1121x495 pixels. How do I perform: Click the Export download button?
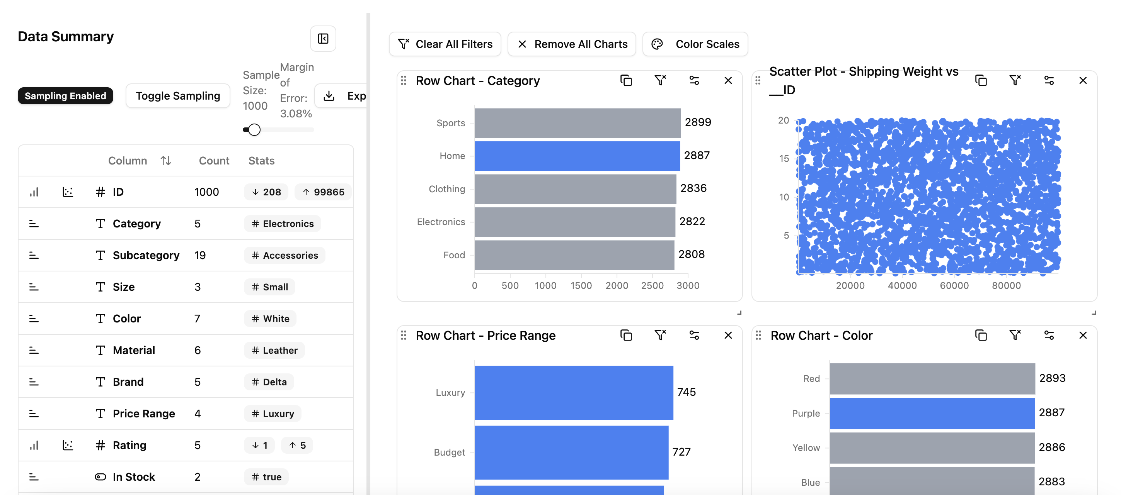[341, 96]
